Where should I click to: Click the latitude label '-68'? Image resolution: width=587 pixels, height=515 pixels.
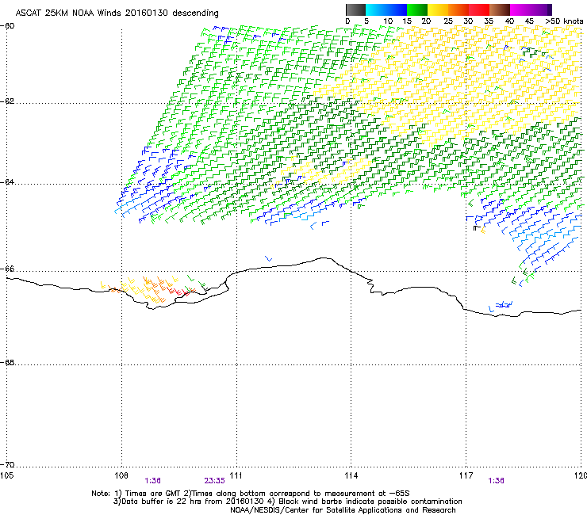pyautogui.click(x=7, y=363)
